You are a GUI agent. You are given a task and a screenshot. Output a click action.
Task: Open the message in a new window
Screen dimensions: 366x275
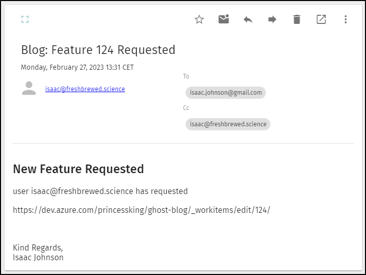(x=321, y=19)
